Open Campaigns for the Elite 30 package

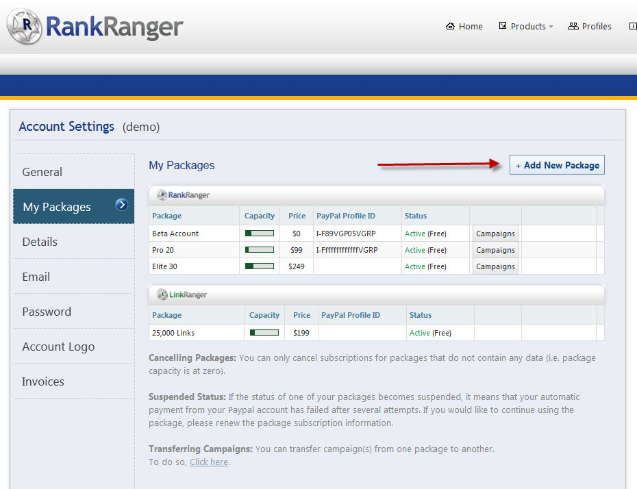tap(495, 266)
